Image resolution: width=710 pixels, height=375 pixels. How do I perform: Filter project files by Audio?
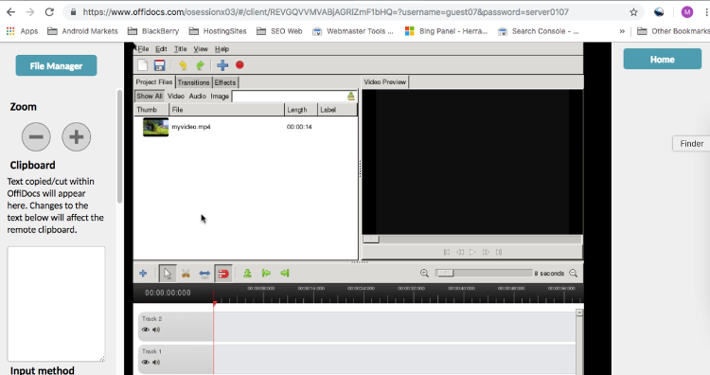(x=198, y=96)
